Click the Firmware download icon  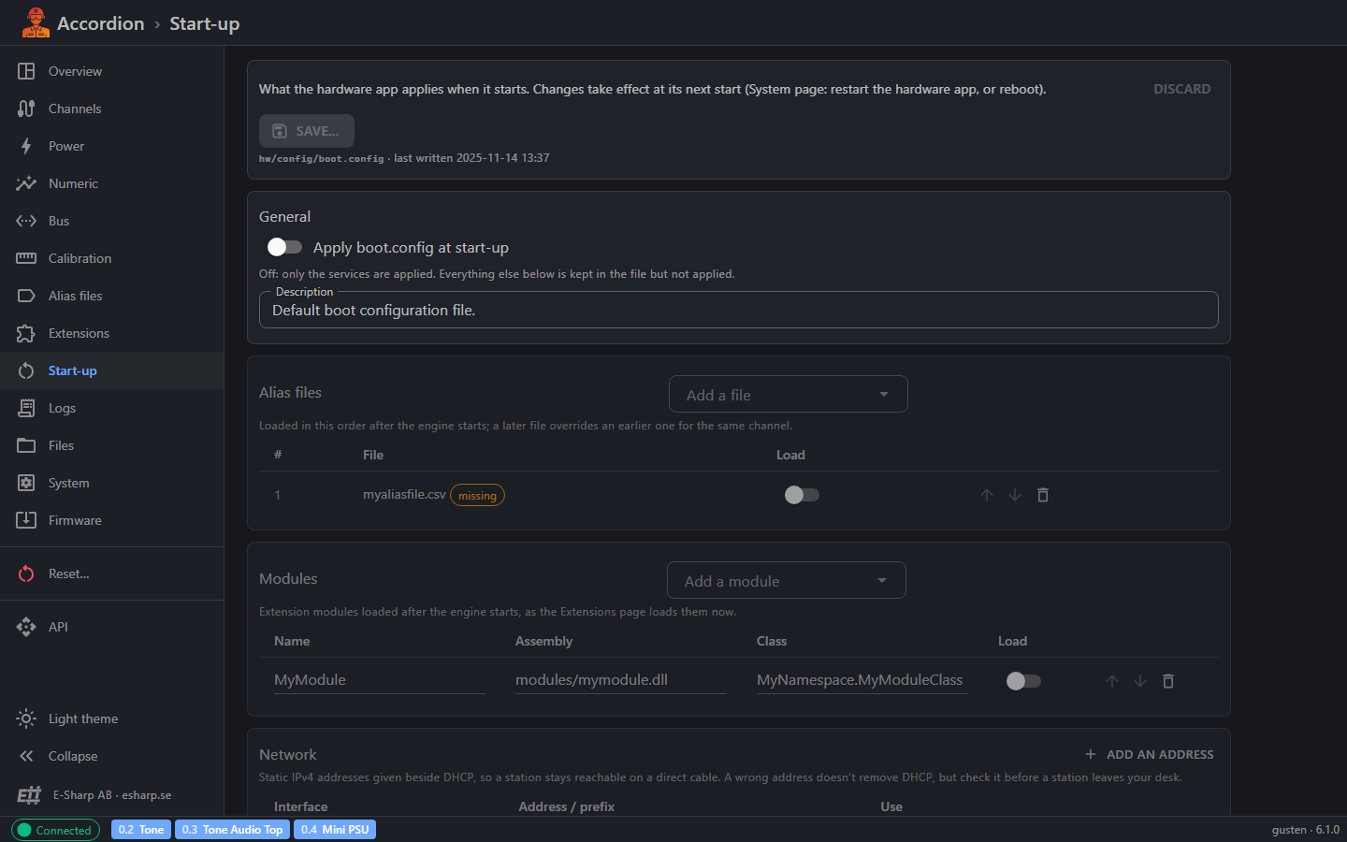tap(26, 520)
